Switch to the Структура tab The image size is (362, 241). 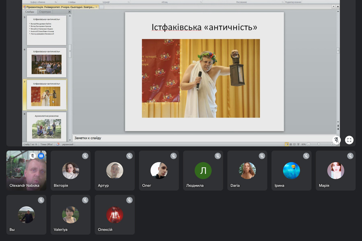click(45, 12)
